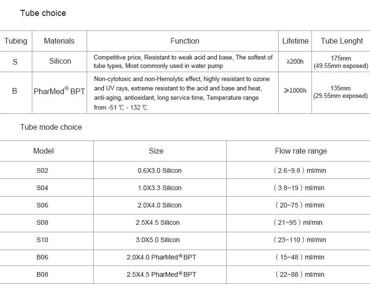Click the "Materials" column header
Image resolution: width=370 pixels, height=288 pixels.
(x=59, y=41)
